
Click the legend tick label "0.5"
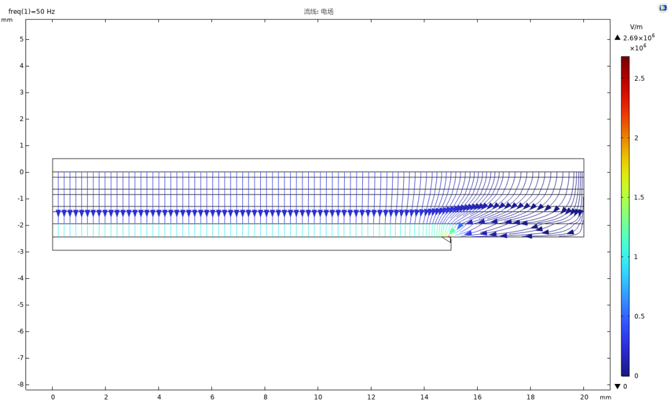point(639,316)
